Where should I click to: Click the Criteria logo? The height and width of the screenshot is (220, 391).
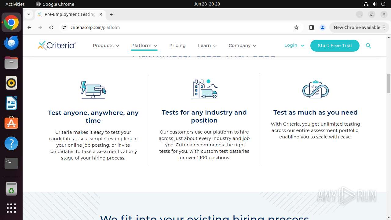click(57, 46)
